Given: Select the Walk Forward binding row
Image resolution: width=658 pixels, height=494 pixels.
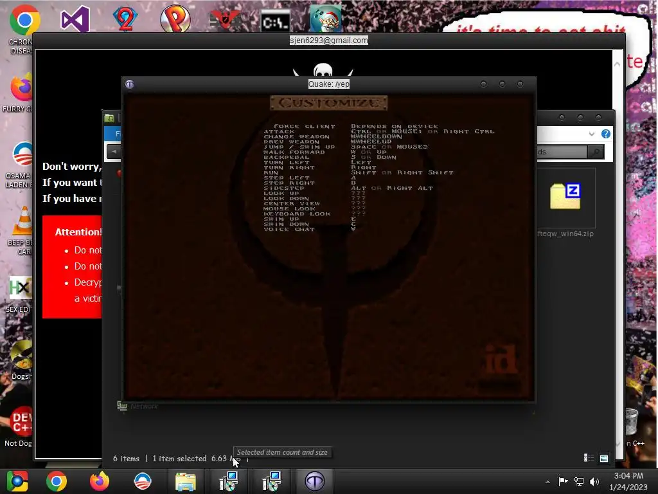Looking at the screenshot, I should point(325,152).
